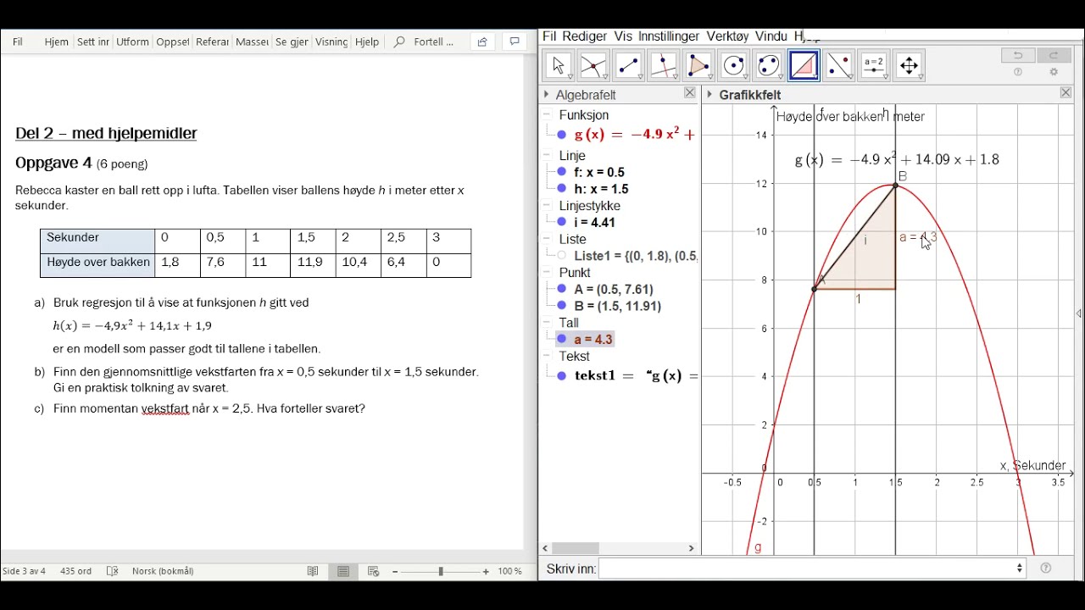Show the hidden Liste1 object
This screenshot has height=610, width=1085.
coord(561,256)
